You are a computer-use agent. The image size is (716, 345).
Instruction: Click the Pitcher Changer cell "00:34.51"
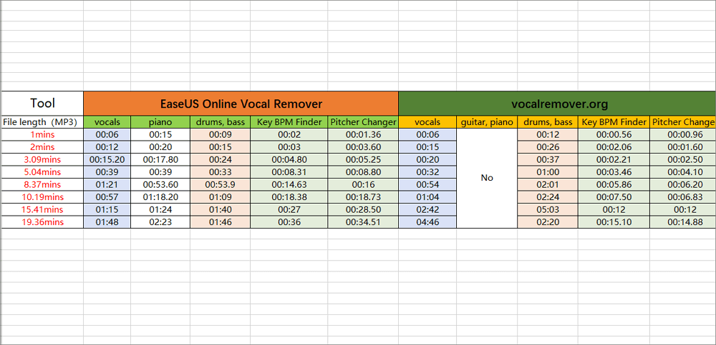pyautogui.click(x=363, y=222)
